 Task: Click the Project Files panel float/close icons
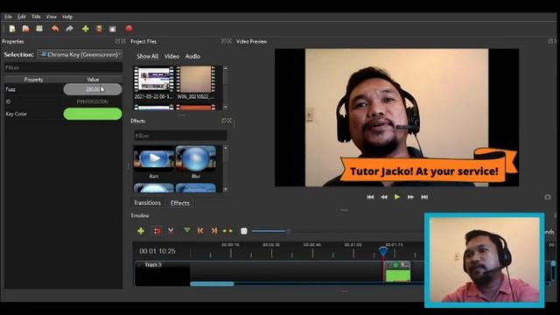tap(227, 41)
